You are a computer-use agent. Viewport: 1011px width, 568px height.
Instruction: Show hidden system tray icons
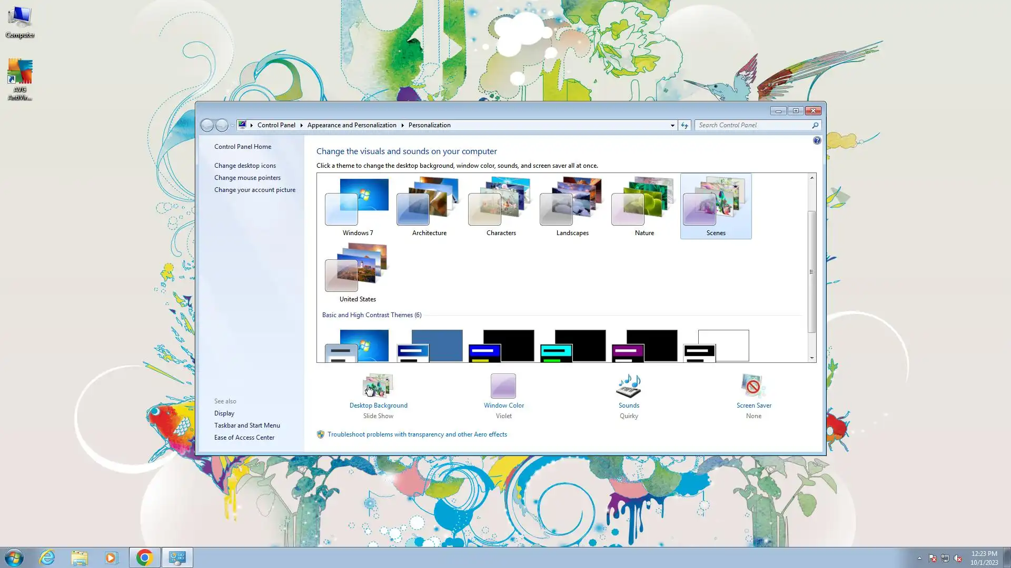[919, 558]
